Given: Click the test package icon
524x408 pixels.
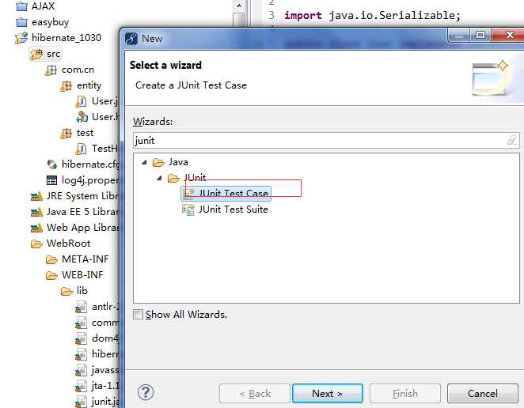Looking at the screenshot, I should [66, 133].
